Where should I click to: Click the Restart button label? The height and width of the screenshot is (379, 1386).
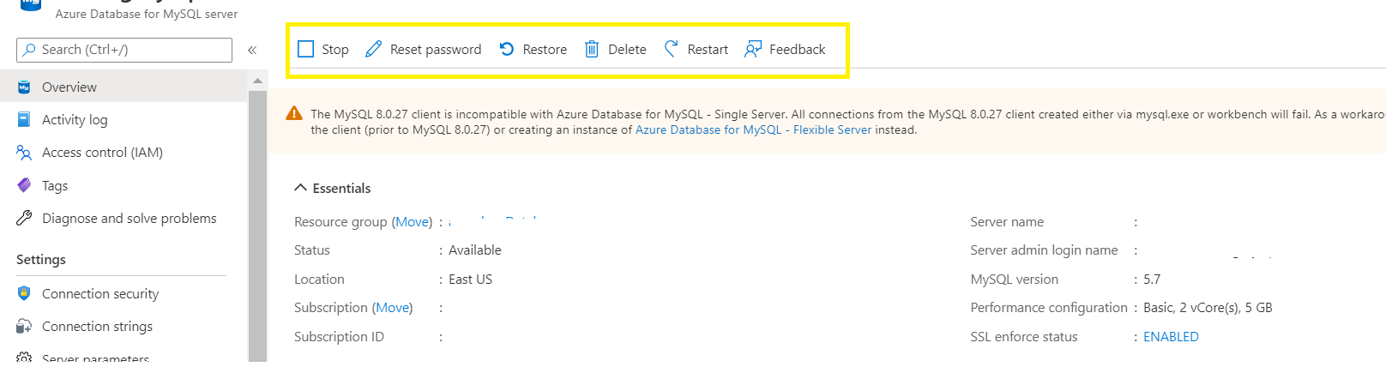(708, 50)
